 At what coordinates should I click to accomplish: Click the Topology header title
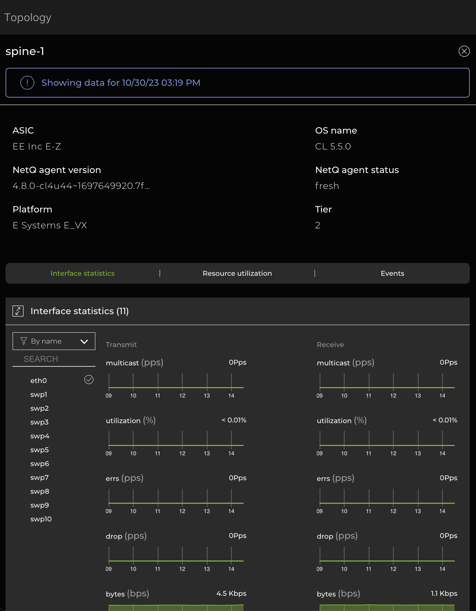(28, 17)
